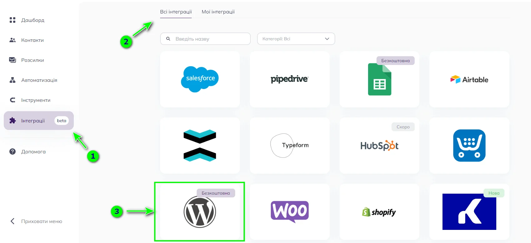Image resolution: width=531 pixels, height=243 pixels.
Task: Open the blue shopping cart integration
Action: coord(469,146)
